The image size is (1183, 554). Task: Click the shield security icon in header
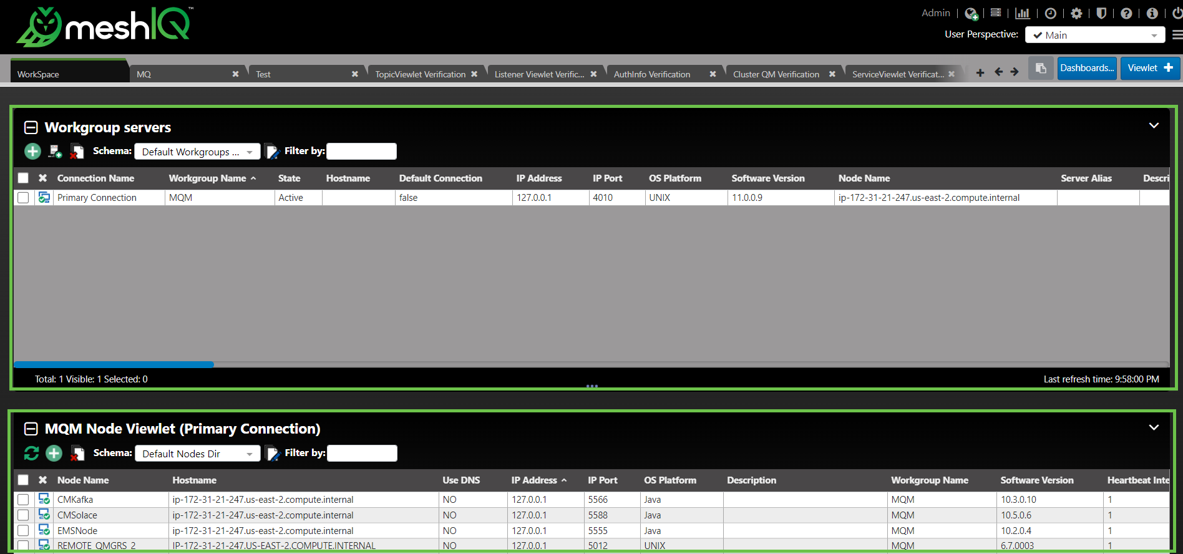pos(1101,13)
